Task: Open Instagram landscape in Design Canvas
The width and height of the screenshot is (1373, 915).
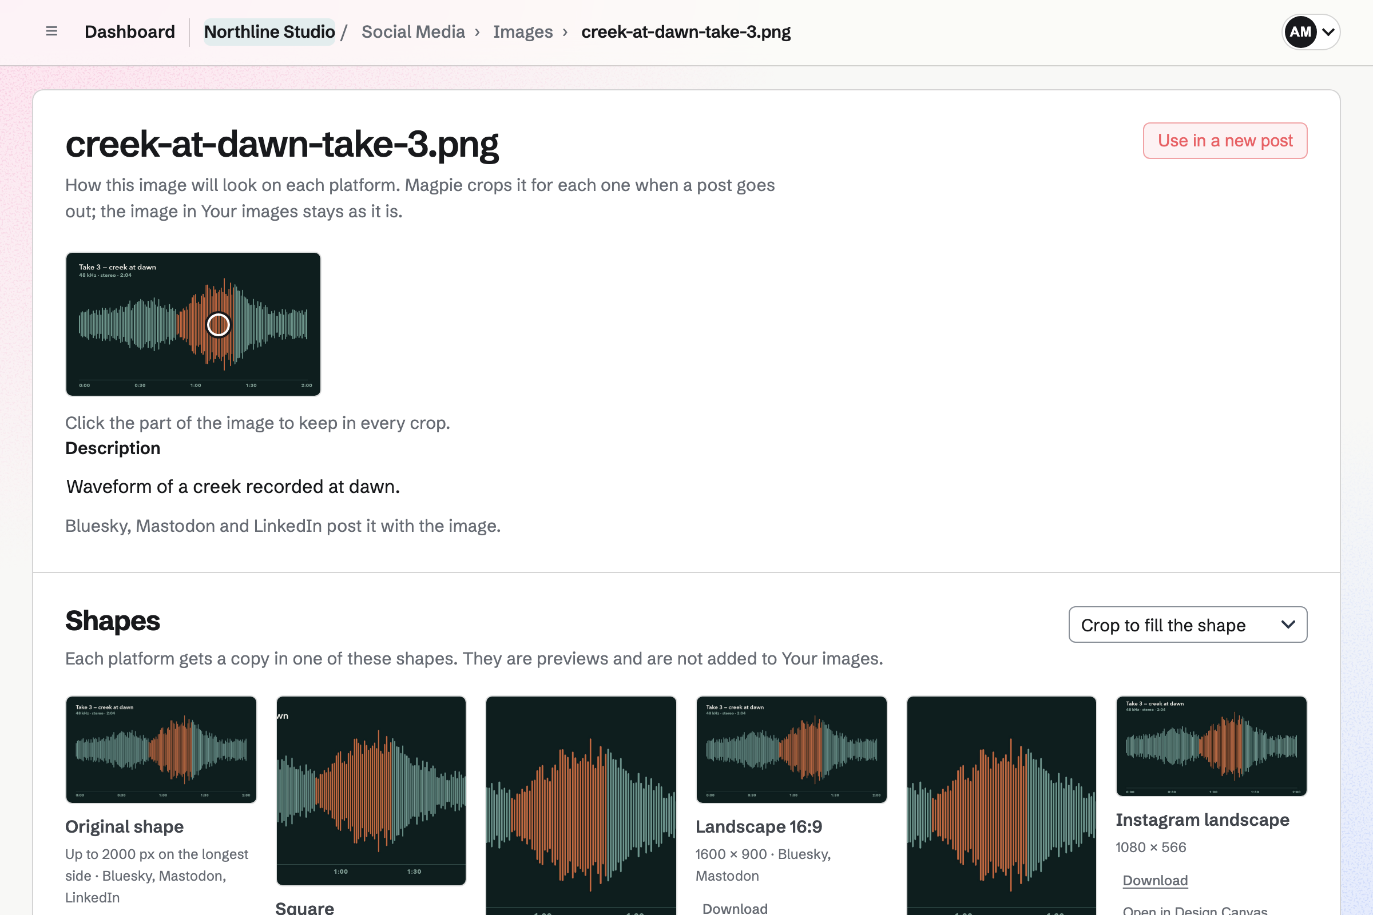Action: pyautogui.click(x=1195, y=910)
